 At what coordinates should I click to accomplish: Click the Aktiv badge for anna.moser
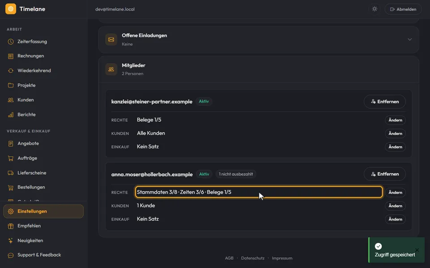[204, 174]
